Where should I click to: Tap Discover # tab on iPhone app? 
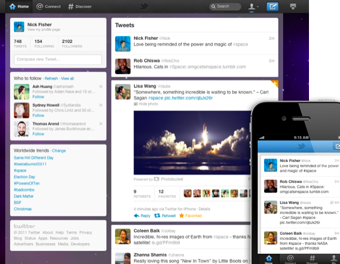coord(312,259)
